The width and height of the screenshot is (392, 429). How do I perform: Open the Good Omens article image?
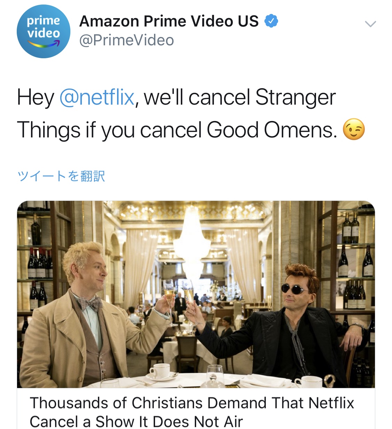click(x=196, y=294)
